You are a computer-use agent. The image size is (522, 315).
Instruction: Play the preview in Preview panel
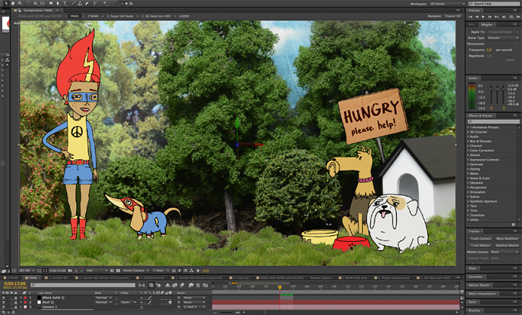coord(483,17)
